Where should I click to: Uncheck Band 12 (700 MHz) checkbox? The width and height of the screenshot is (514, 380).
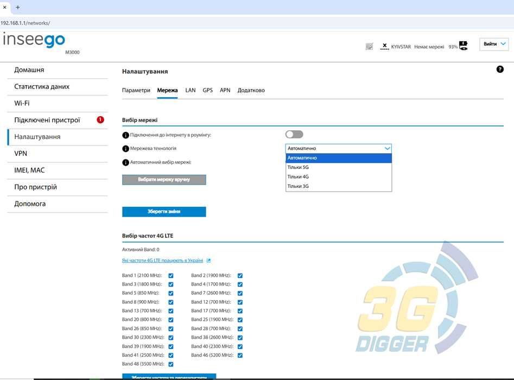240,302
